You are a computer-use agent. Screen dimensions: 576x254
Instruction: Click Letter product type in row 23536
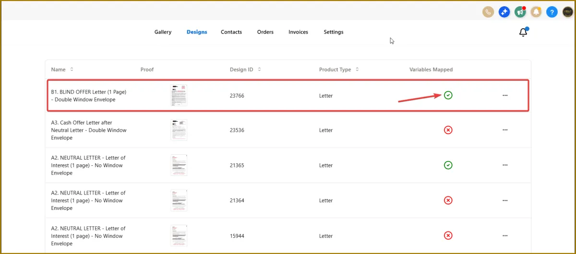(326, 130)
